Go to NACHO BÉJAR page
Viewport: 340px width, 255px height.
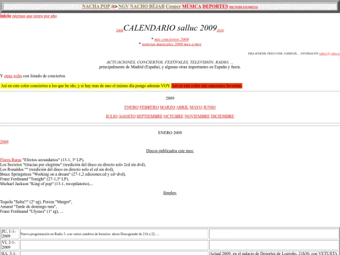pos(147,6)
